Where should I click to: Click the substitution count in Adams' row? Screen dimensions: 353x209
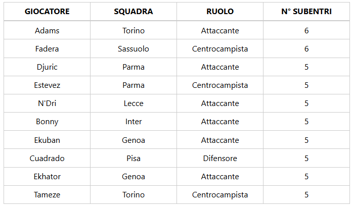pos(306,31)
